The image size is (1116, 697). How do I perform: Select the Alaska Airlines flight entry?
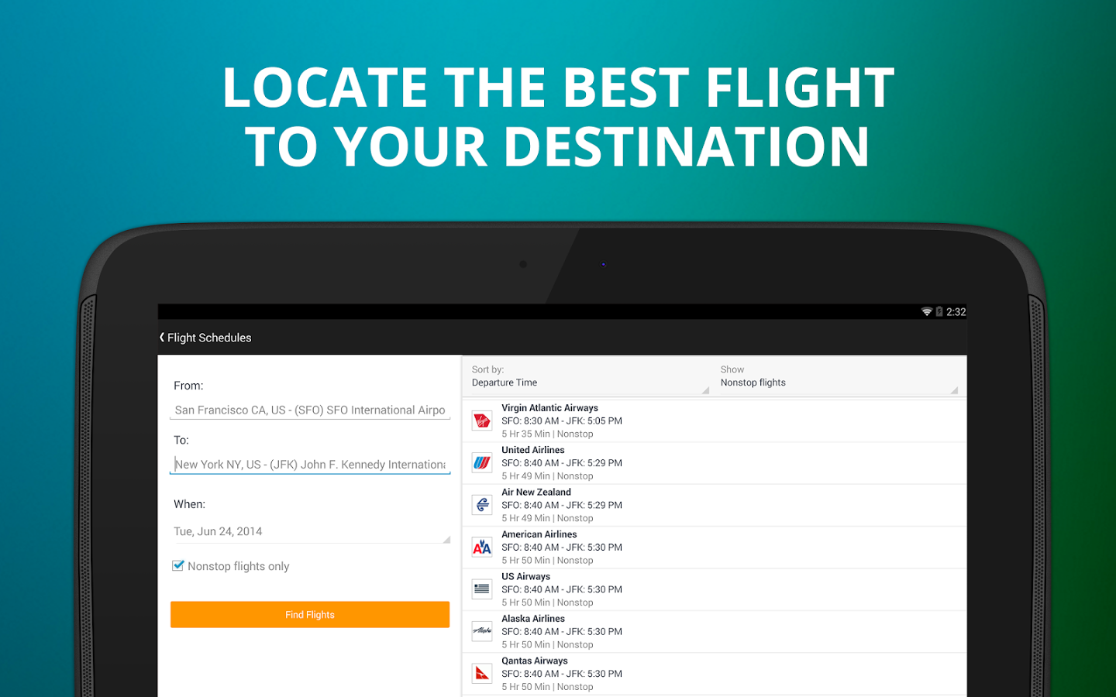click(x=715, y=632)
